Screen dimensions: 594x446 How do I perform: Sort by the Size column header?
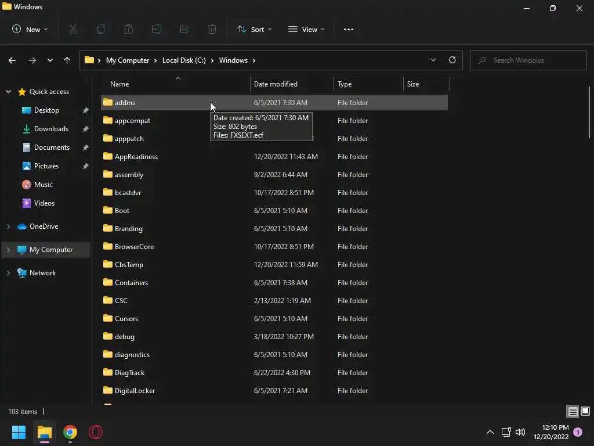click(426, 84)
